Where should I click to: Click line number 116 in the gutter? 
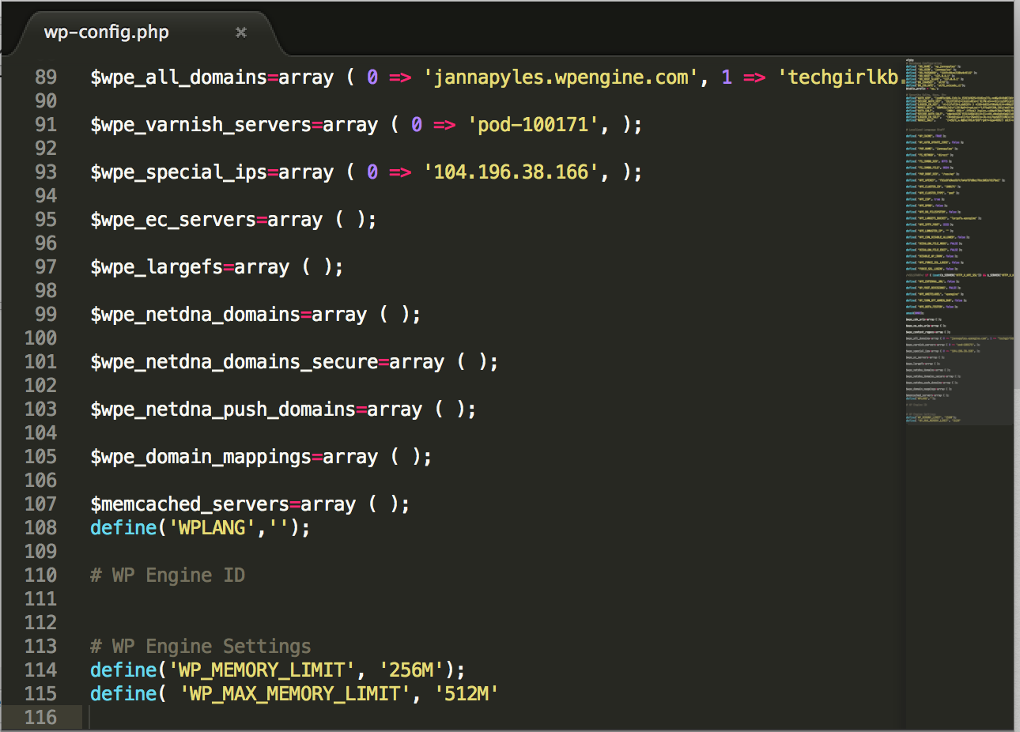tap(41, 718)
